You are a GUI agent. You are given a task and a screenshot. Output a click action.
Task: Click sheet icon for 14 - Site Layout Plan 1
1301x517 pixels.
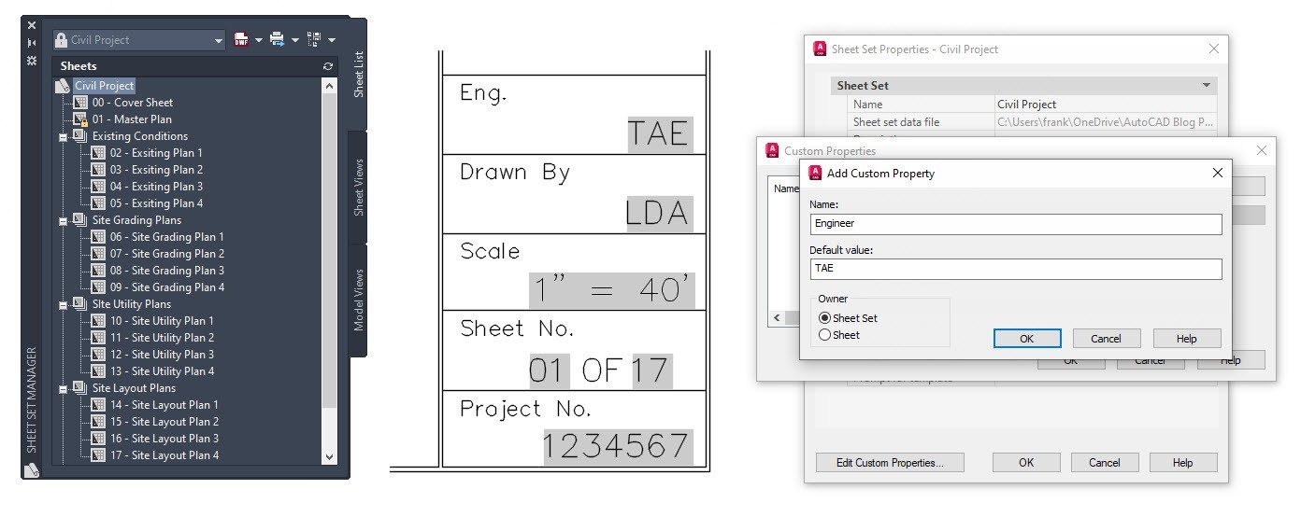coord(98,405)
